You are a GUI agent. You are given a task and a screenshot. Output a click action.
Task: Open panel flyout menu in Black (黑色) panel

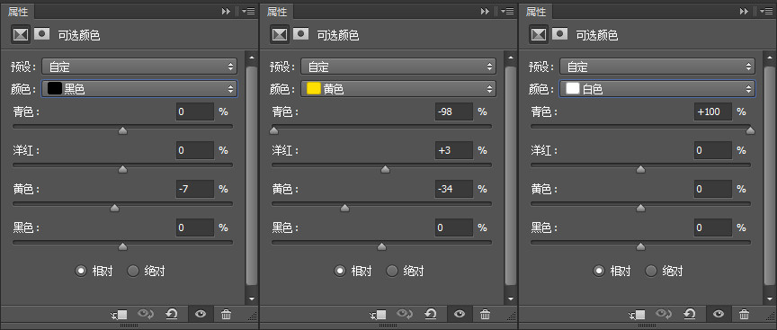pyautogui.click(x=248, y=11)
